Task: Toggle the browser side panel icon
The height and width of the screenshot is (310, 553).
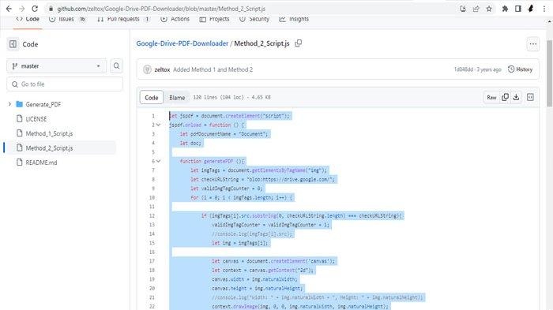Action: pos(517,9)
